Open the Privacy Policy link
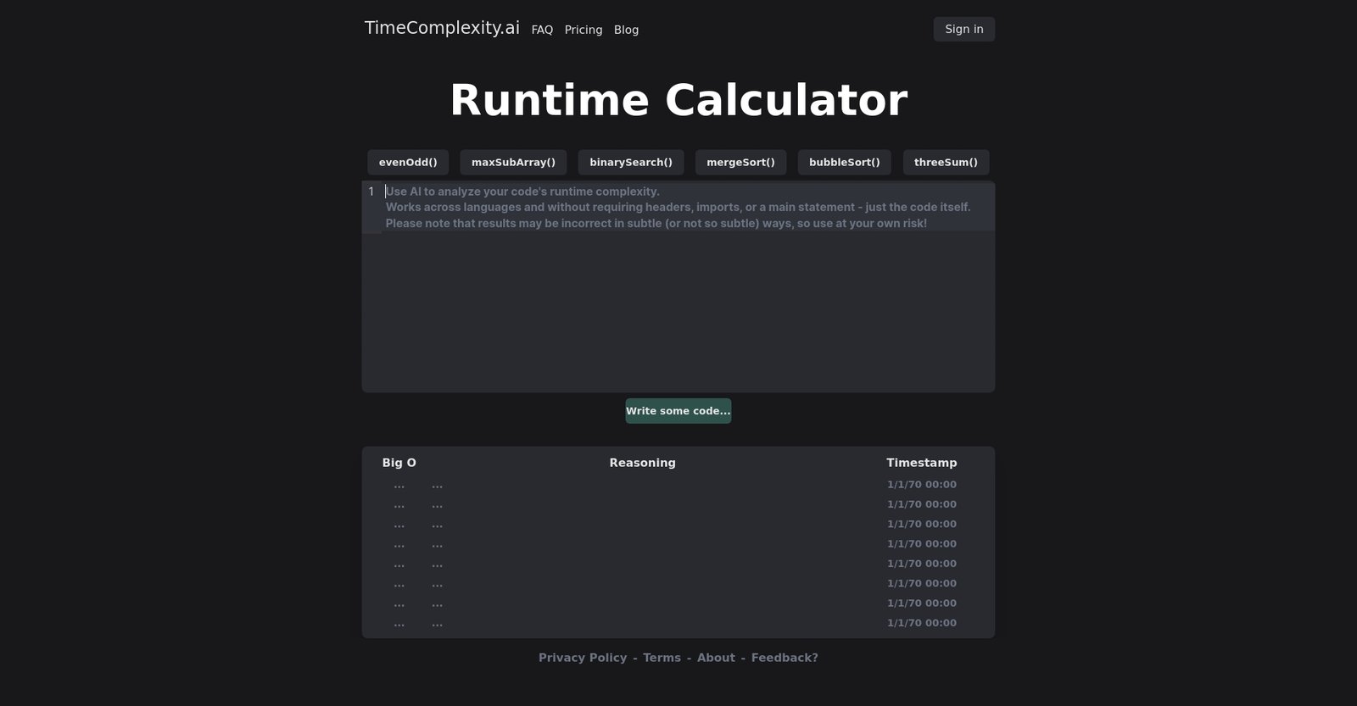The height and width of the screenshot is (706, 1357). 583,658
